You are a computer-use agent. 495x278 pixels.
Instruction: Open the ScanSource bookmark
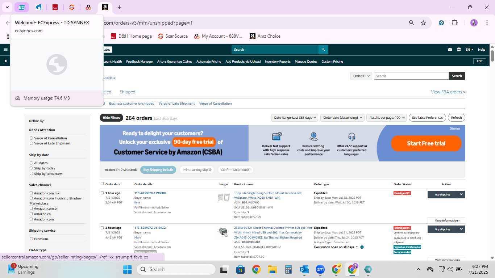pyautogui.click(x=173, y=36)
